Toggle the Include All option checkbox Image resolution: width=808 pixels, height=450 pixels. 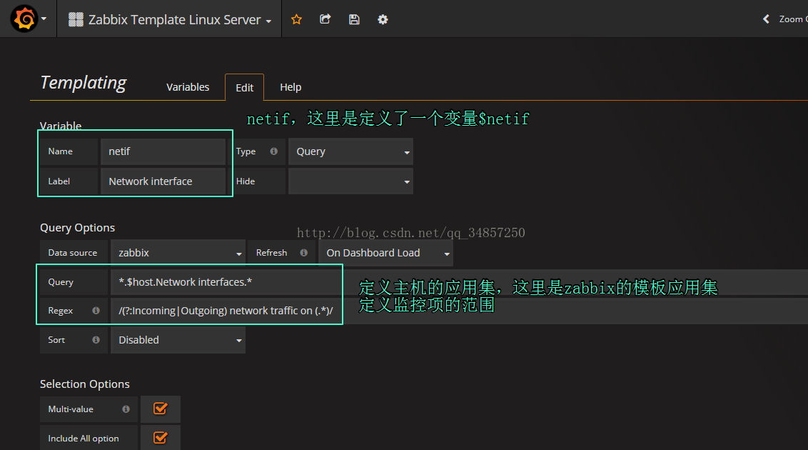(x=161, y=438)
